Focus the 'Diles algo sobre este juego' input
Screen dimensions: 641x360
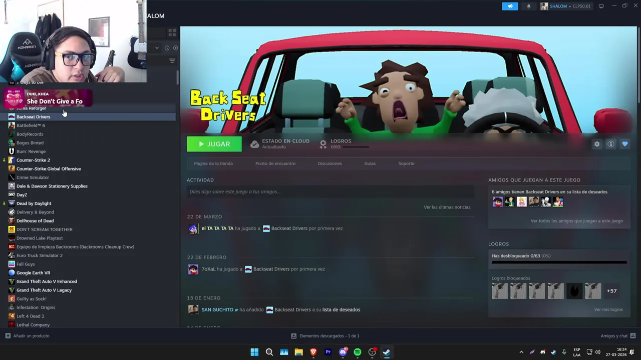click(x=331, y=191)
